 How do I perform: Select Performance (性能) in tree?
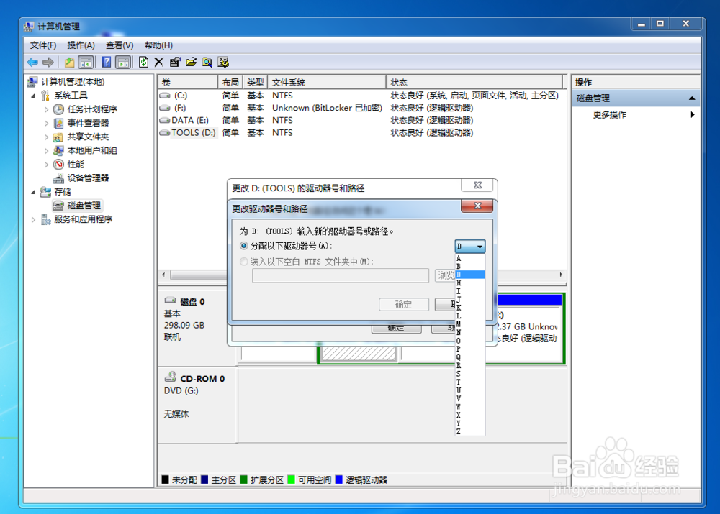pyautogui.click(x=76, y=164)
